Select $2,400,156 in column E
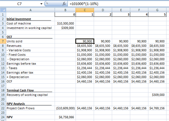The width and height of the screenshot is (169, 121). coord(121,72)
